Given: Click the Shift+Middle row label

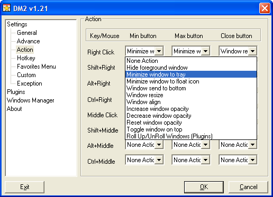Looking at the screenshot, I should [103, 130].
